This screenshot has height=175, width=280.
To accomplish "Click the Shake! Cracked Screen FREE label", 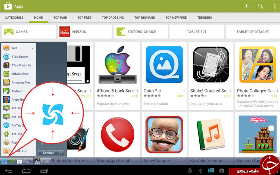I will 227,96.
